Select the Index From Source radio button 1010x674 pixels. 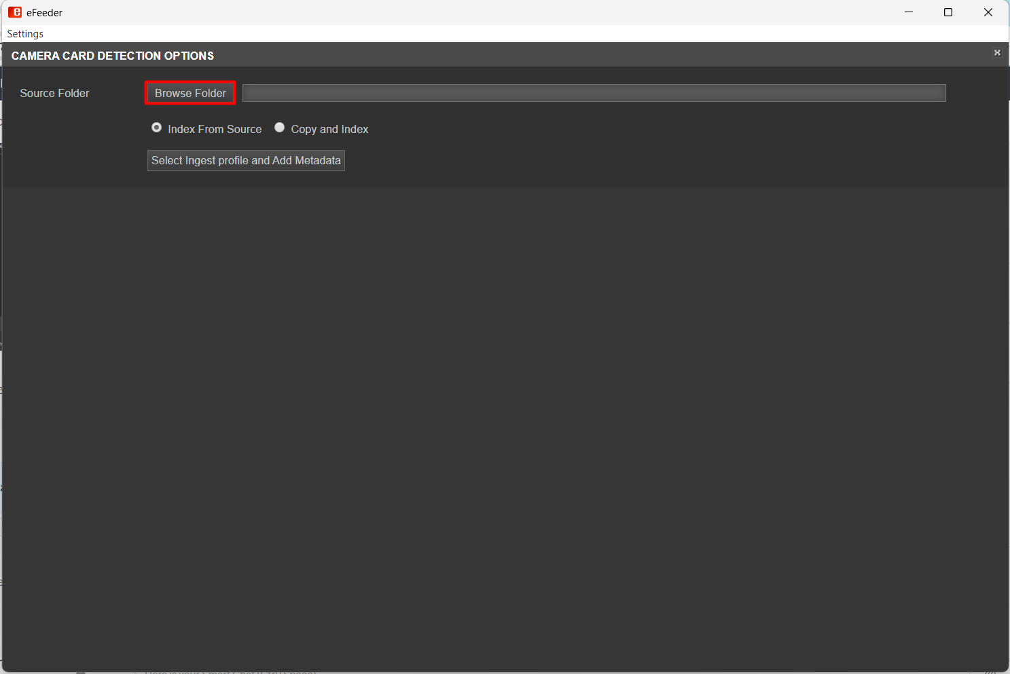pyautogui.click(x=157, y=128)
